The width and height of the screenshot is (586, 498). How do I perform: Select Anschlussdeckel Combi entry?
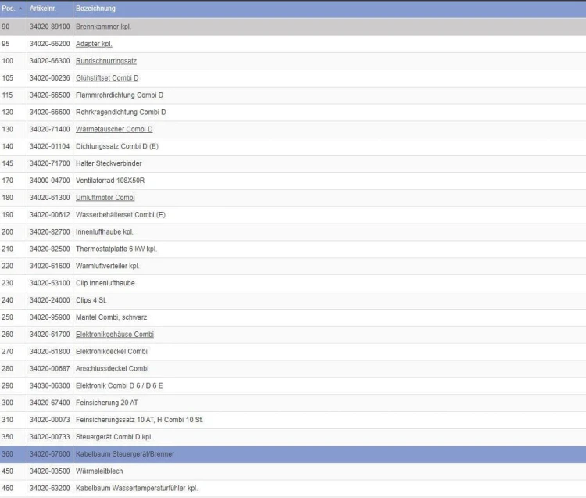pos(112,369)
